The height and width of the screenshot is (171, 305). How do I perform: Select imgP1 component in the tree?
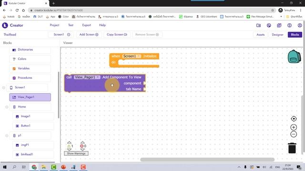point(33,145)
